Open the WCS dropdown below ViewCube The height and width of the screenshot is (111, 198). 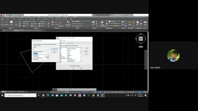(141, 47)
